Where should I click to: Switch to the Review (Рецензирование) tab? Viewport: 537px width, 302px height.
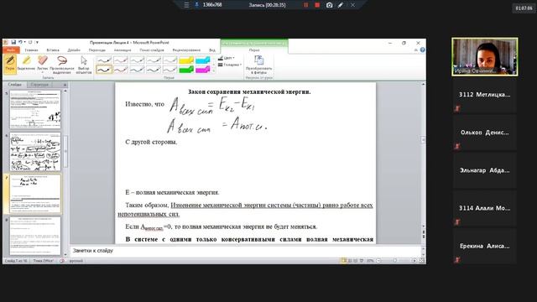pos(186,50)
